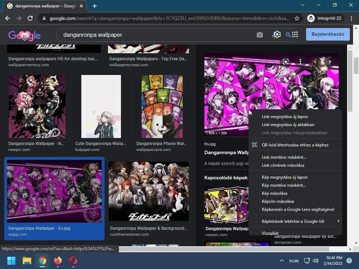This screenshot has width=359, height=269.
Task: Click the horizontal scrollbar at bottom
Action: 224,249
